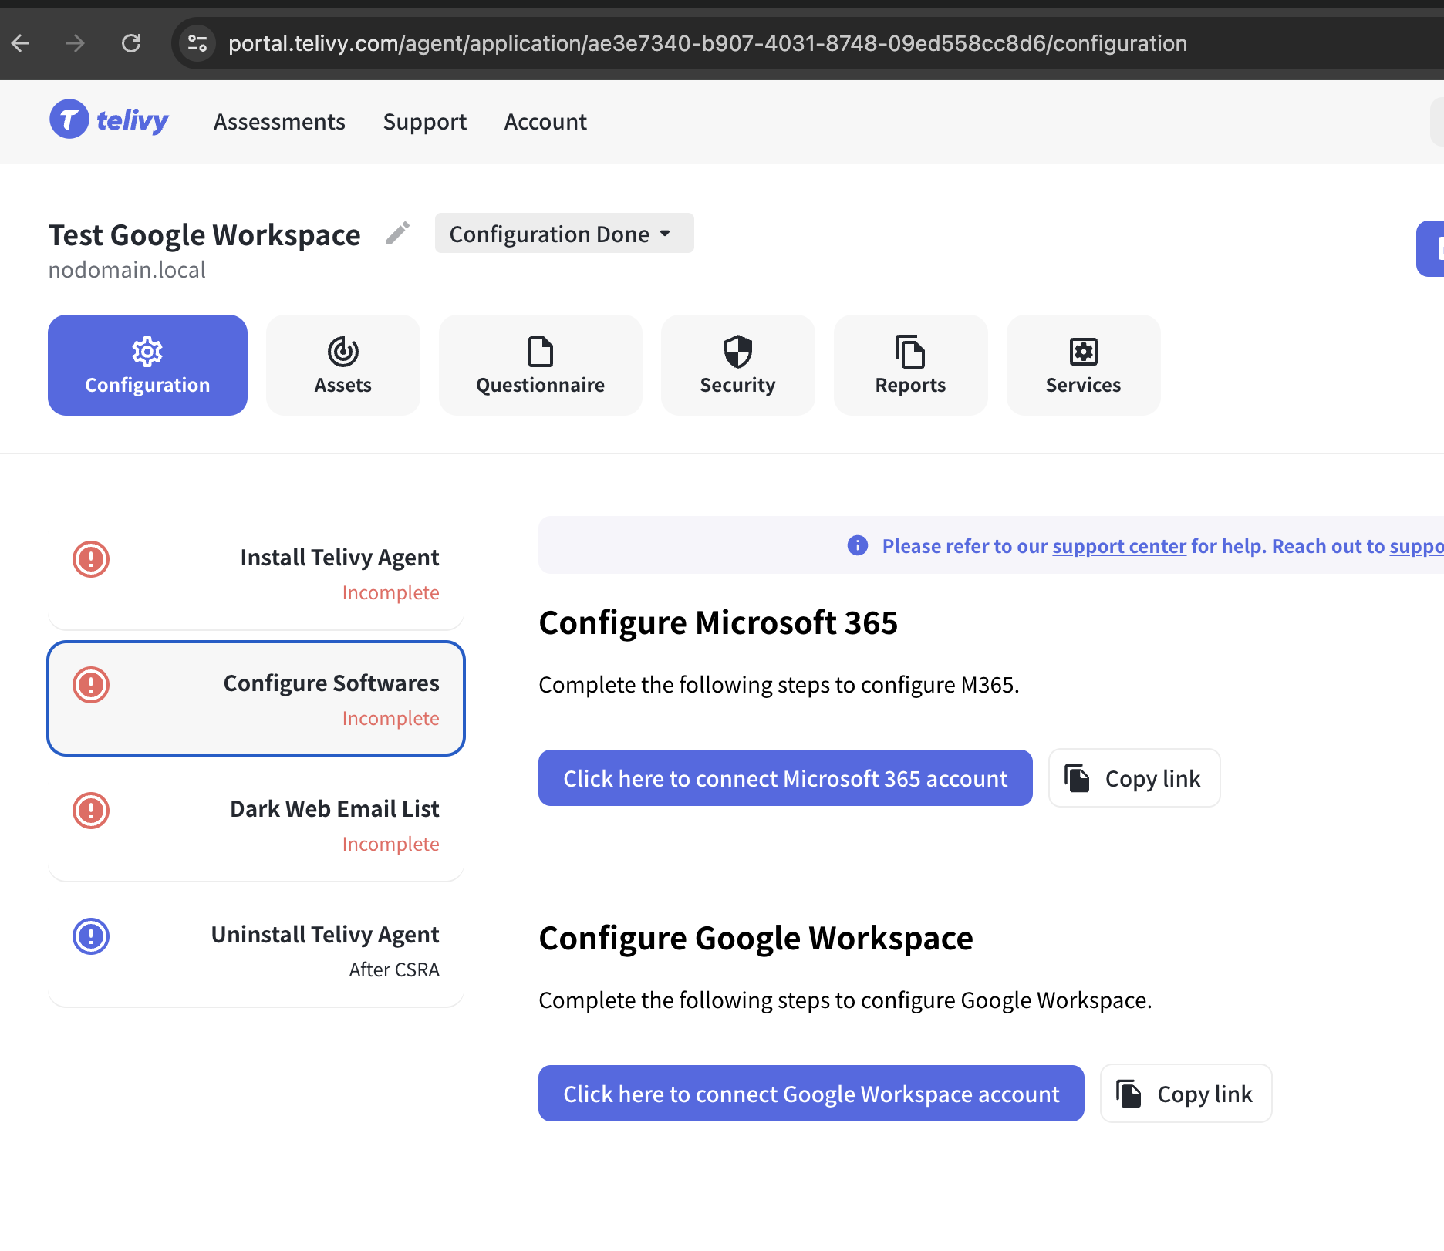Click the pencil edit name icon

pos(398,233)
